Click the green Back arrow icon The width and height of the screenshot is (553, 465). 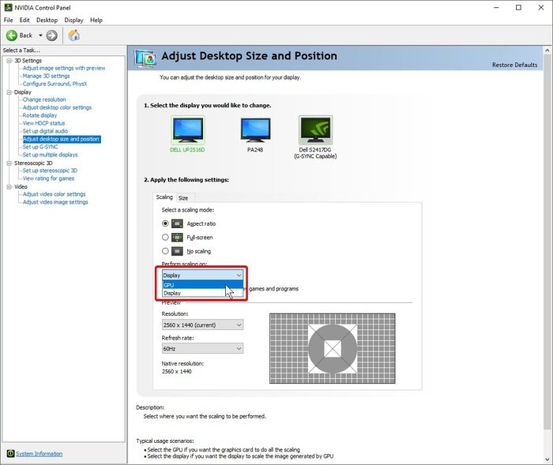(12, 35)
